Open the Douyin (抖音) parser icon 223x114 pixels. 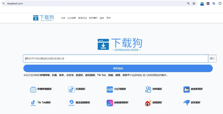point(71,89)
